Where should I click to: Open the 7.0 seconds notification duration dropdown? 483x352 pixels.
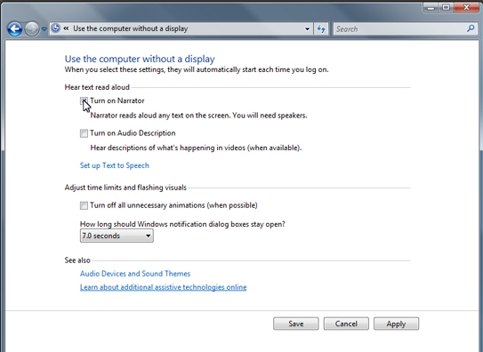click(117, 236)
